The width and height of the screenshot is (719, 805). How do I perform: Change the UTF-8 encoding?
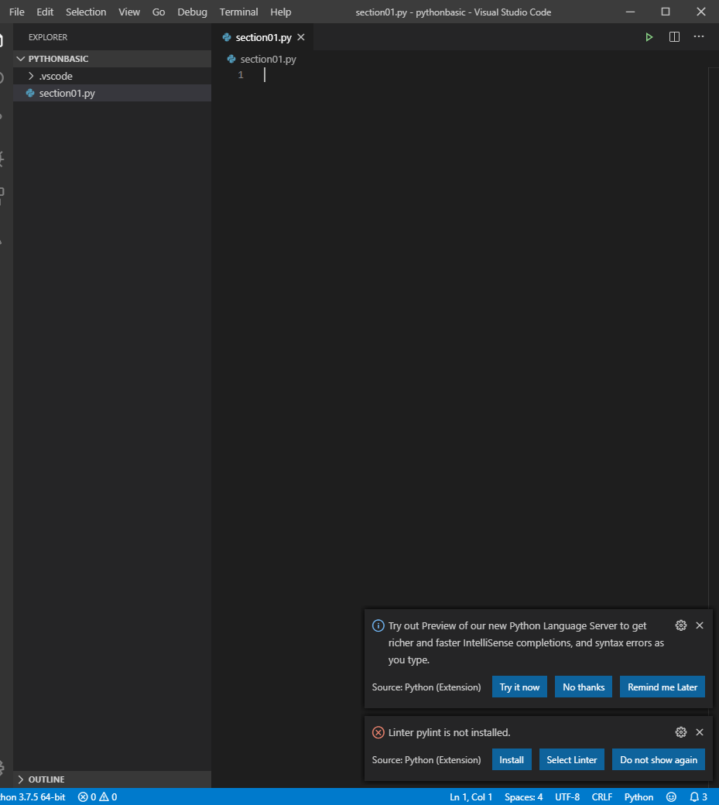tap(567, 796)
